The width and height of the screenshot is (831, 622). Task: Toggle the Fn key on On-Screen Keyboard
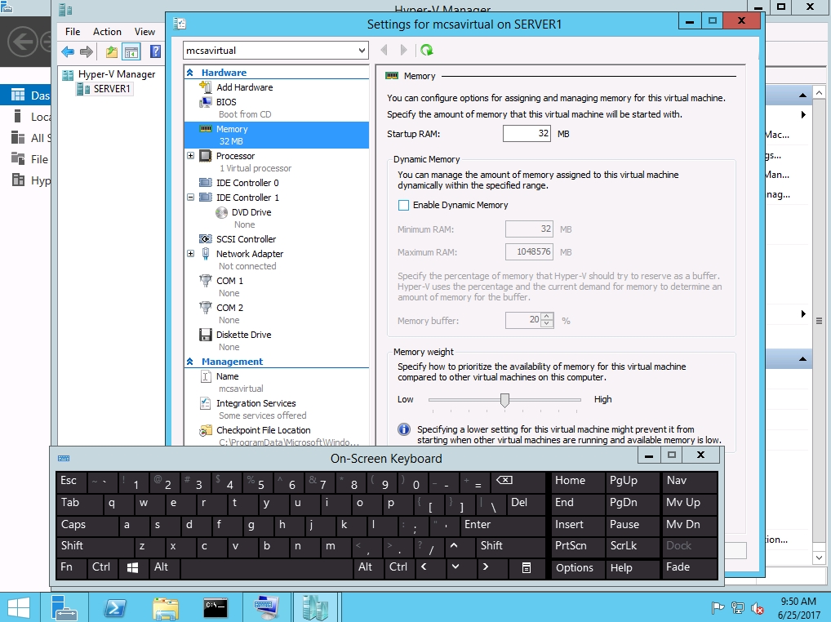[x=72, y=567]
